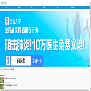The width and height of the screenshot is (91, 91).
Task: Click the 问医生 search box in banner
Action: [x=21, y=61]
